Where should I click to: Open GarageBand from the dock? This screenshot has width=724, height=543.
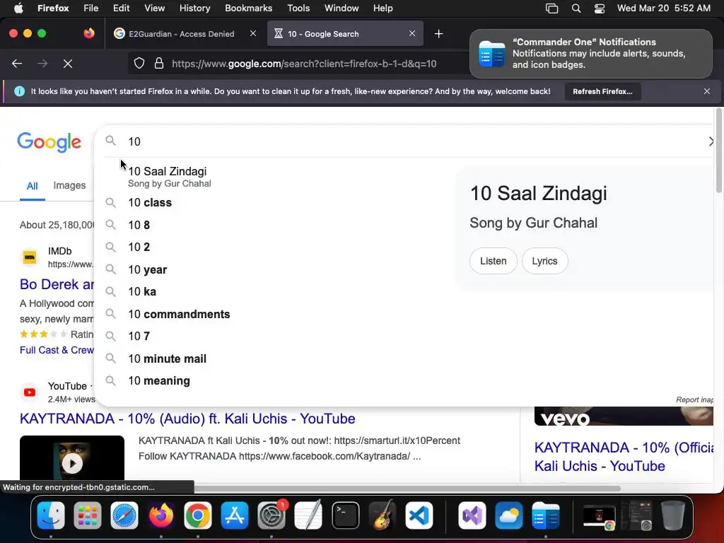pyautogui.click(x=383, y=515)
